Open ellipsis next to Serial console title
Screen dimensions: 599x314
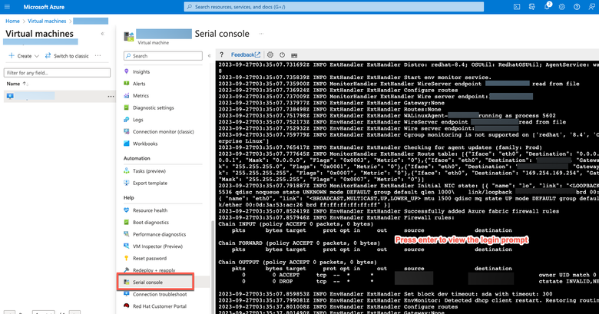pos(261,34)
